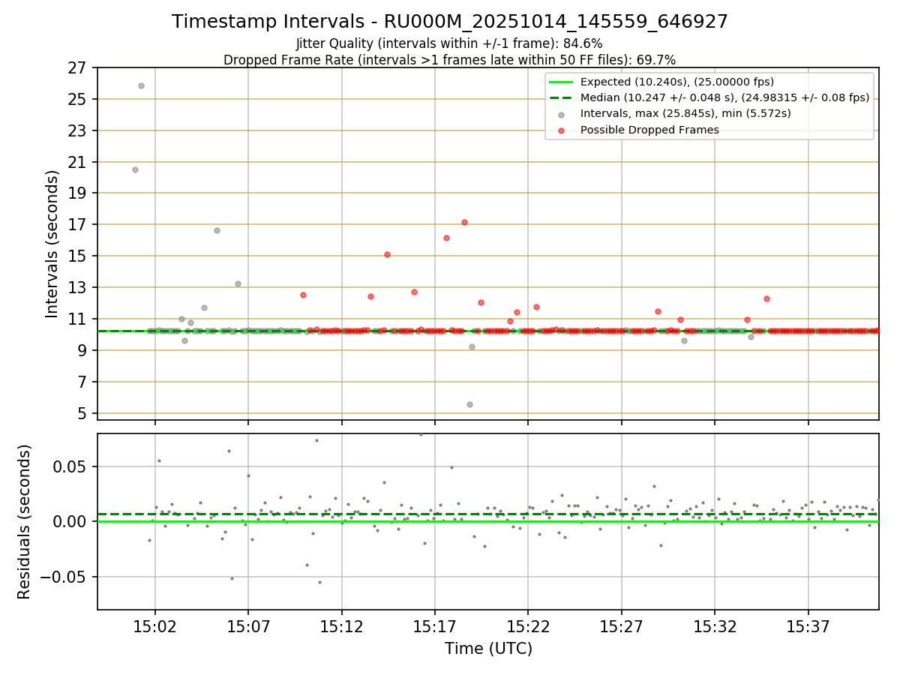900x675 pixels.
Task: Click the 'Median (10.247 +/- 0.048 s)' legend entry
Action: pos(725,97)
